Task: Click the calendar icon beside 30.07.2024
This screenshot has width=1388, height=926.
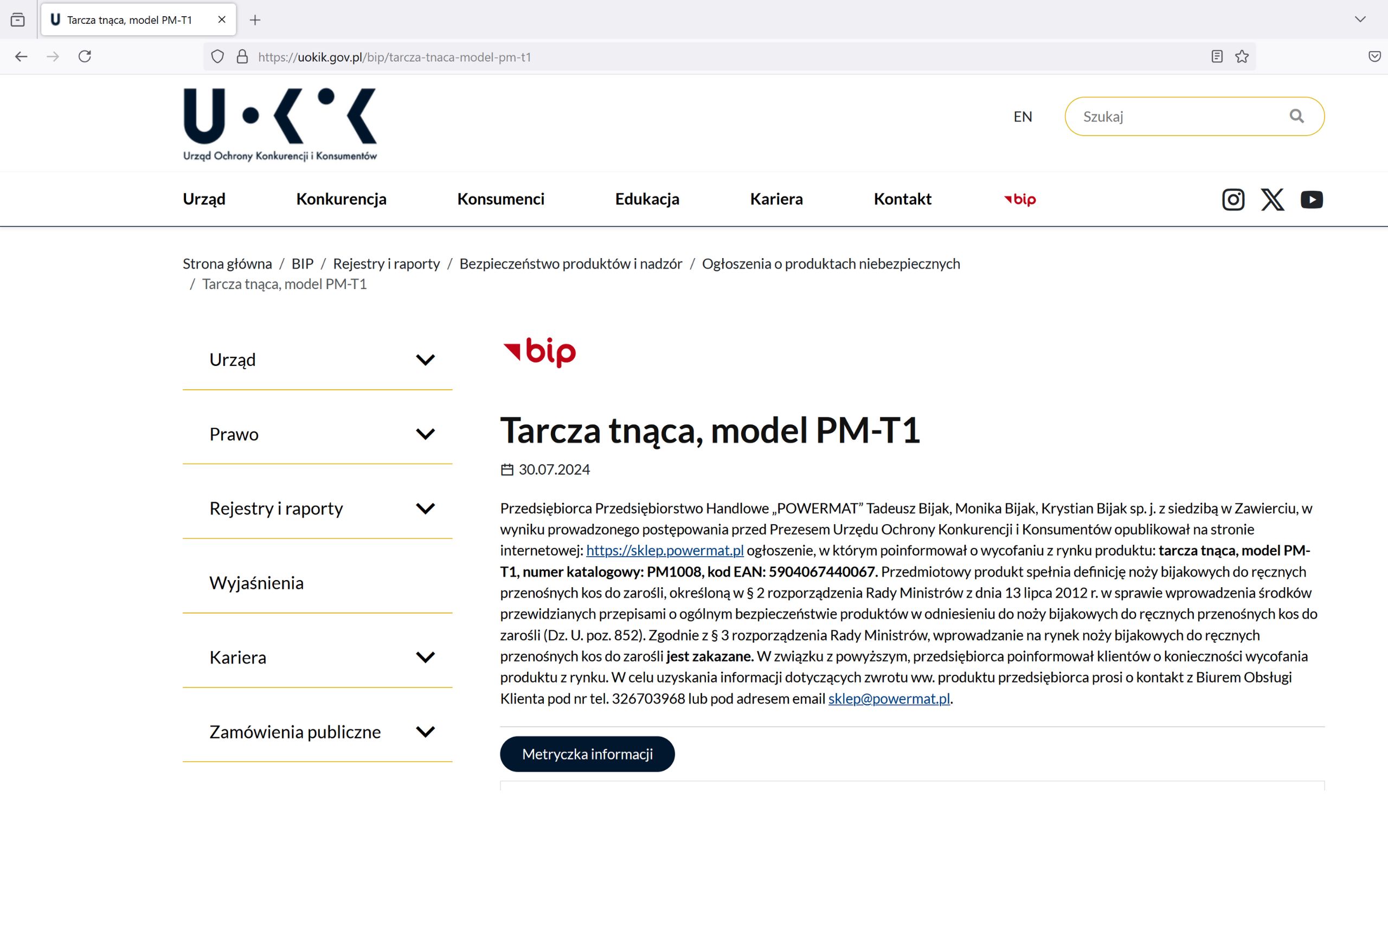Action: point(507,470)
